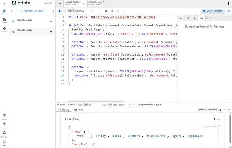This screenshot has height=148, width=232.
Task: Open the AI sparkle tab in panel
Action: (208, 18)
